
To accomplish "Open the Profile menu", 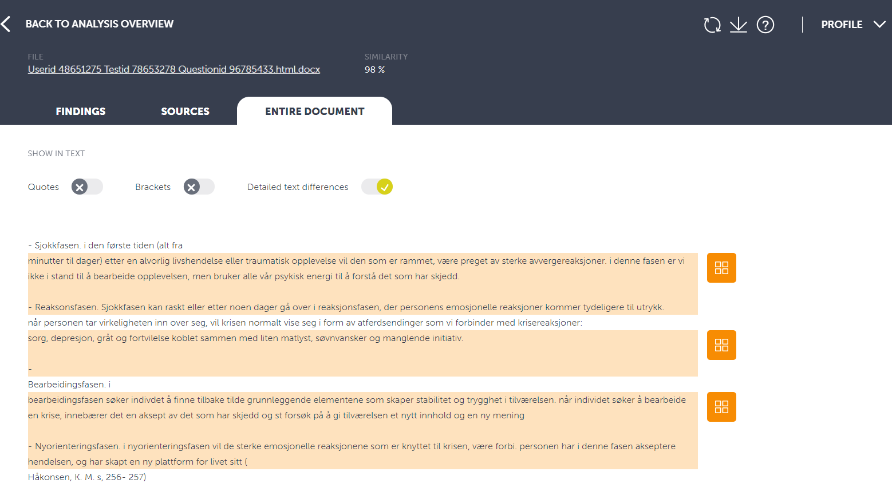I will pos(842,25).
